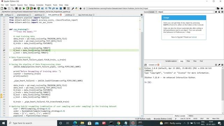Open the Source menu
Screen dimensions: 224x126
point(20,5)
